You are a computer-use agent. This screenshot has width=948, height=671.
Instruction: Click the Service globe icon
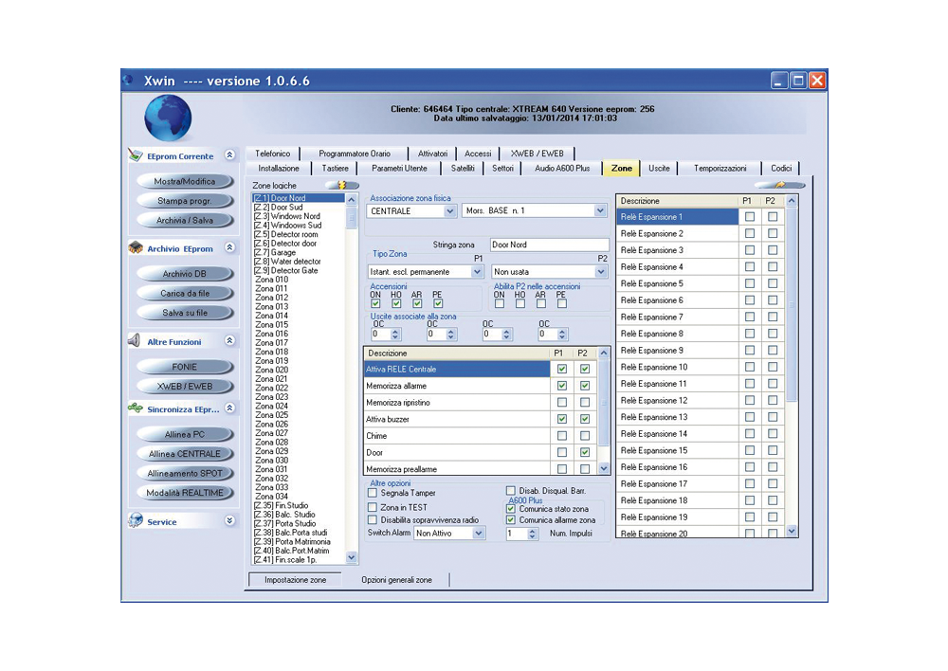click(135, 521)
